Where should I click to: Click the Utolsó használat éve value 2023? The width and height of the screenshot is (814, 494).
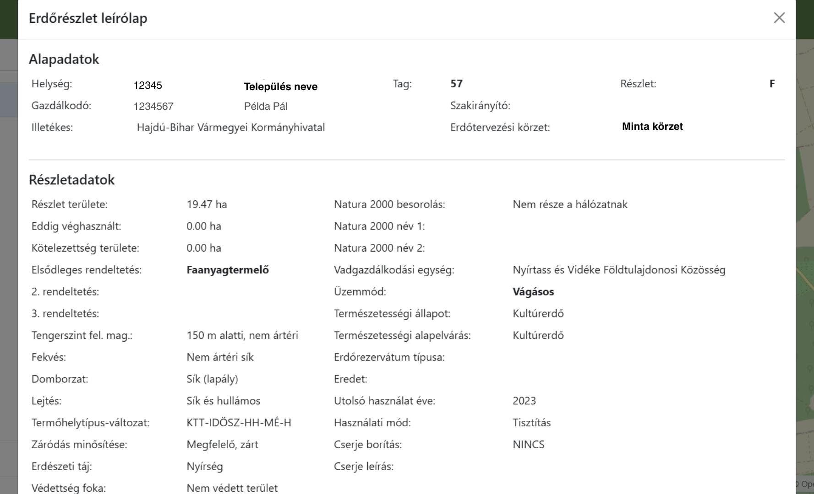[x=524, y=401]
